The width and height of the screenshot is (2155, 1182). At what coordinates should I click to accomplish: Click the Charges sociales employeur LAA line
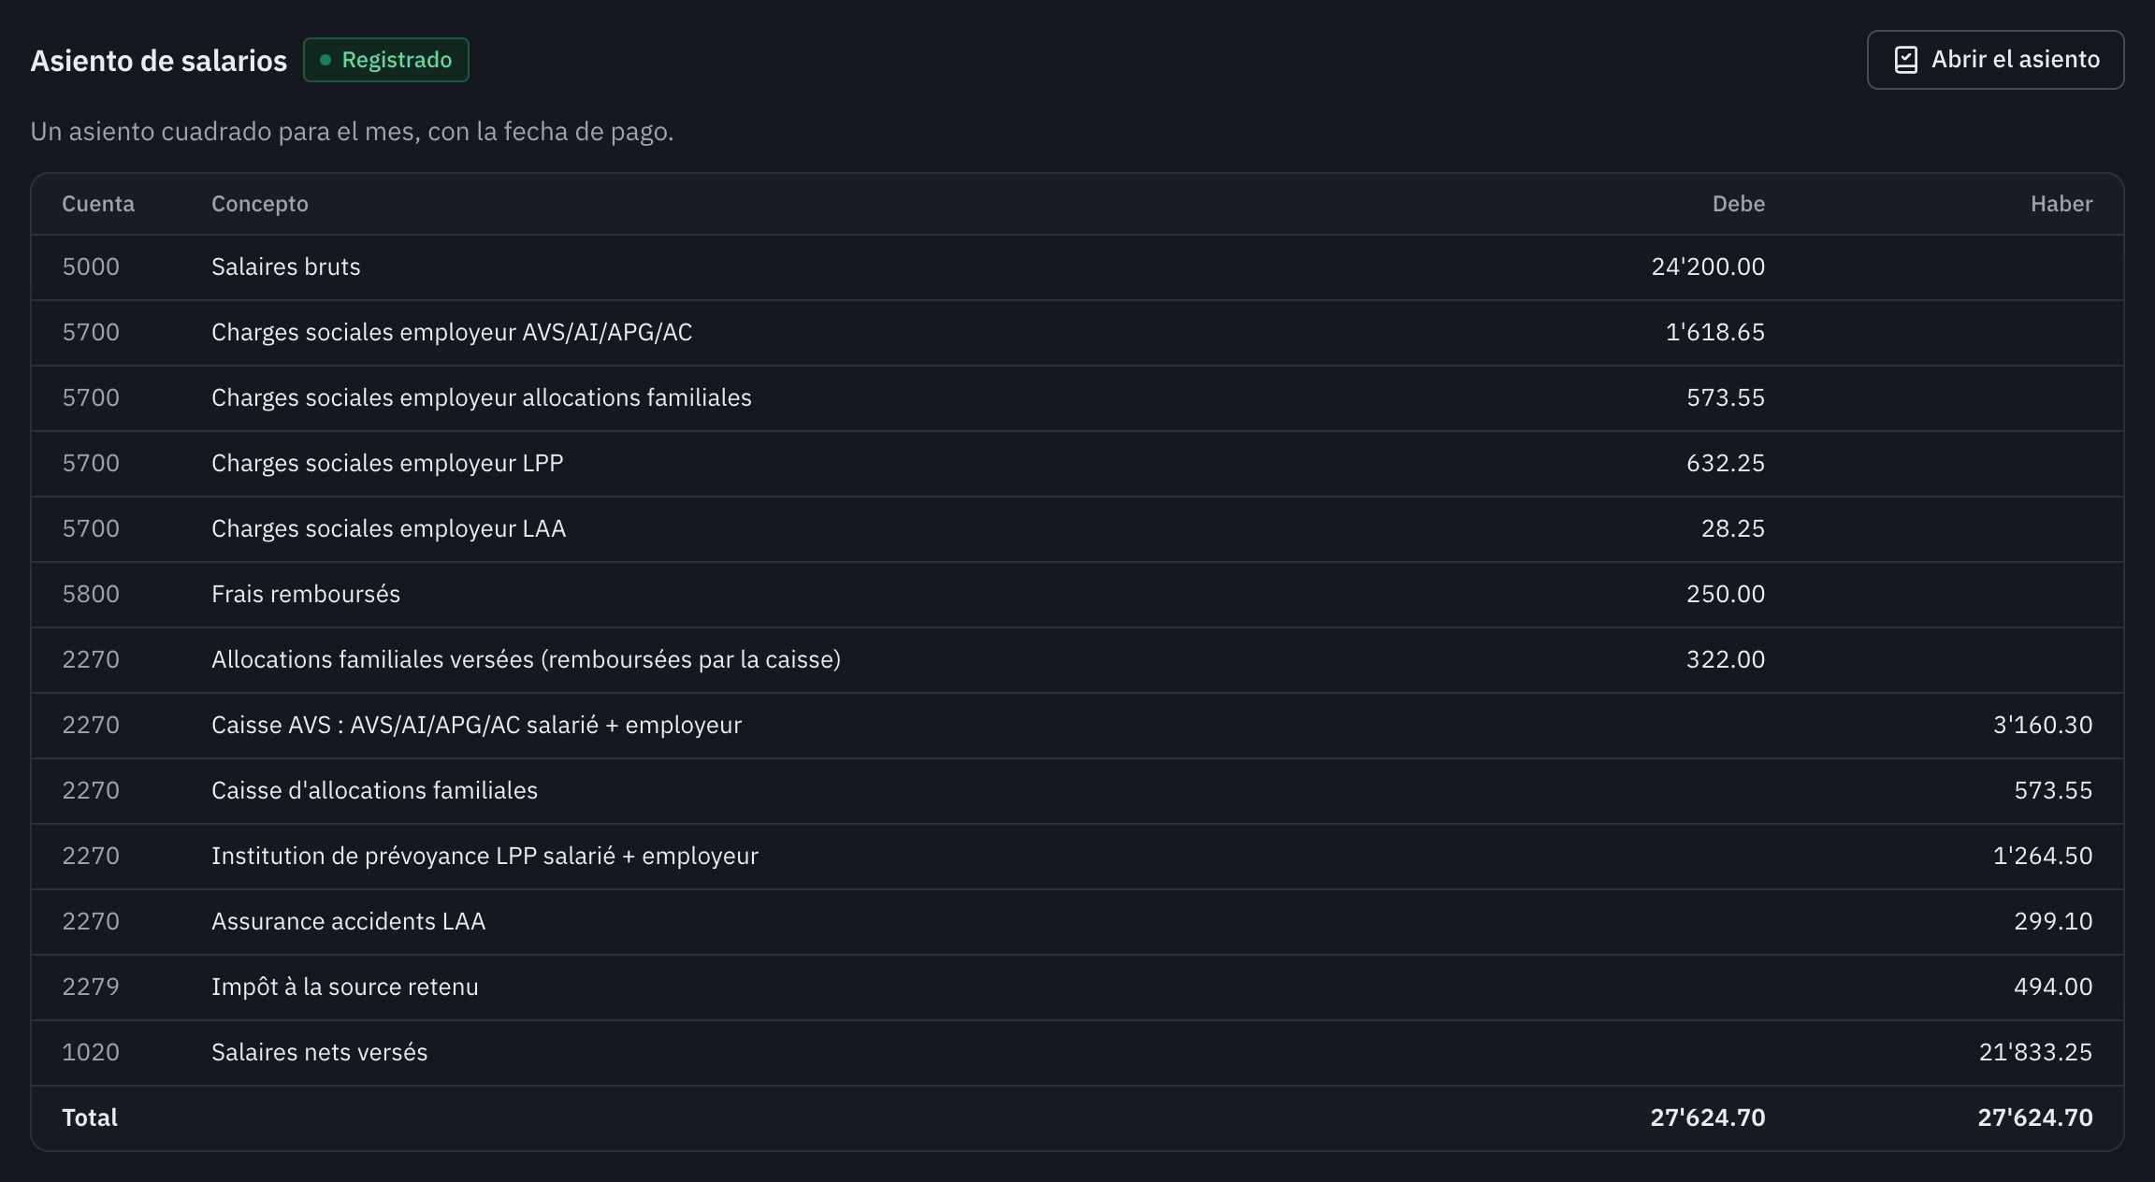[1077, 529]
